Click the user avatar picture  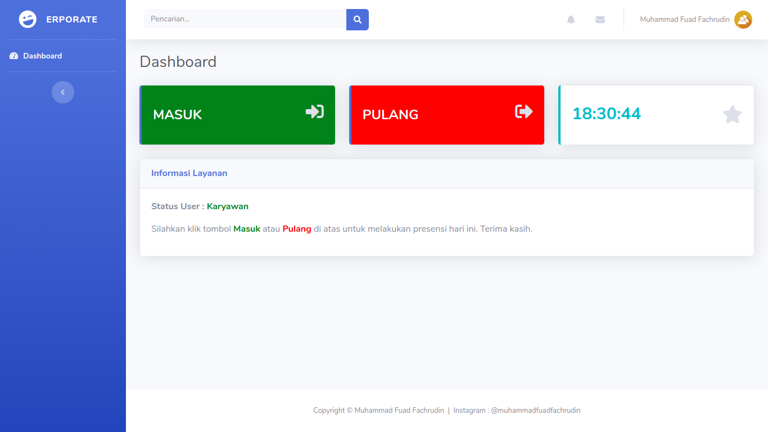(x=743, y=20)
